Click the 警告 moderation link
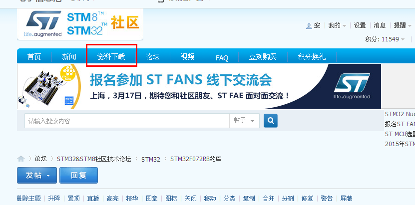 [327, 199]
